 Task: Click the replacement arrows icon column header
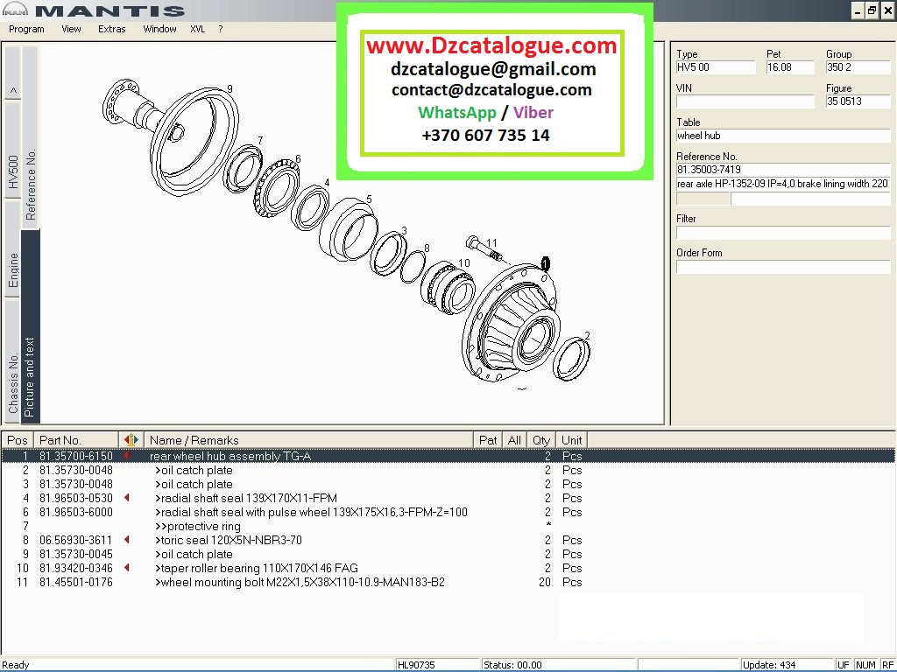pos(131,440)
